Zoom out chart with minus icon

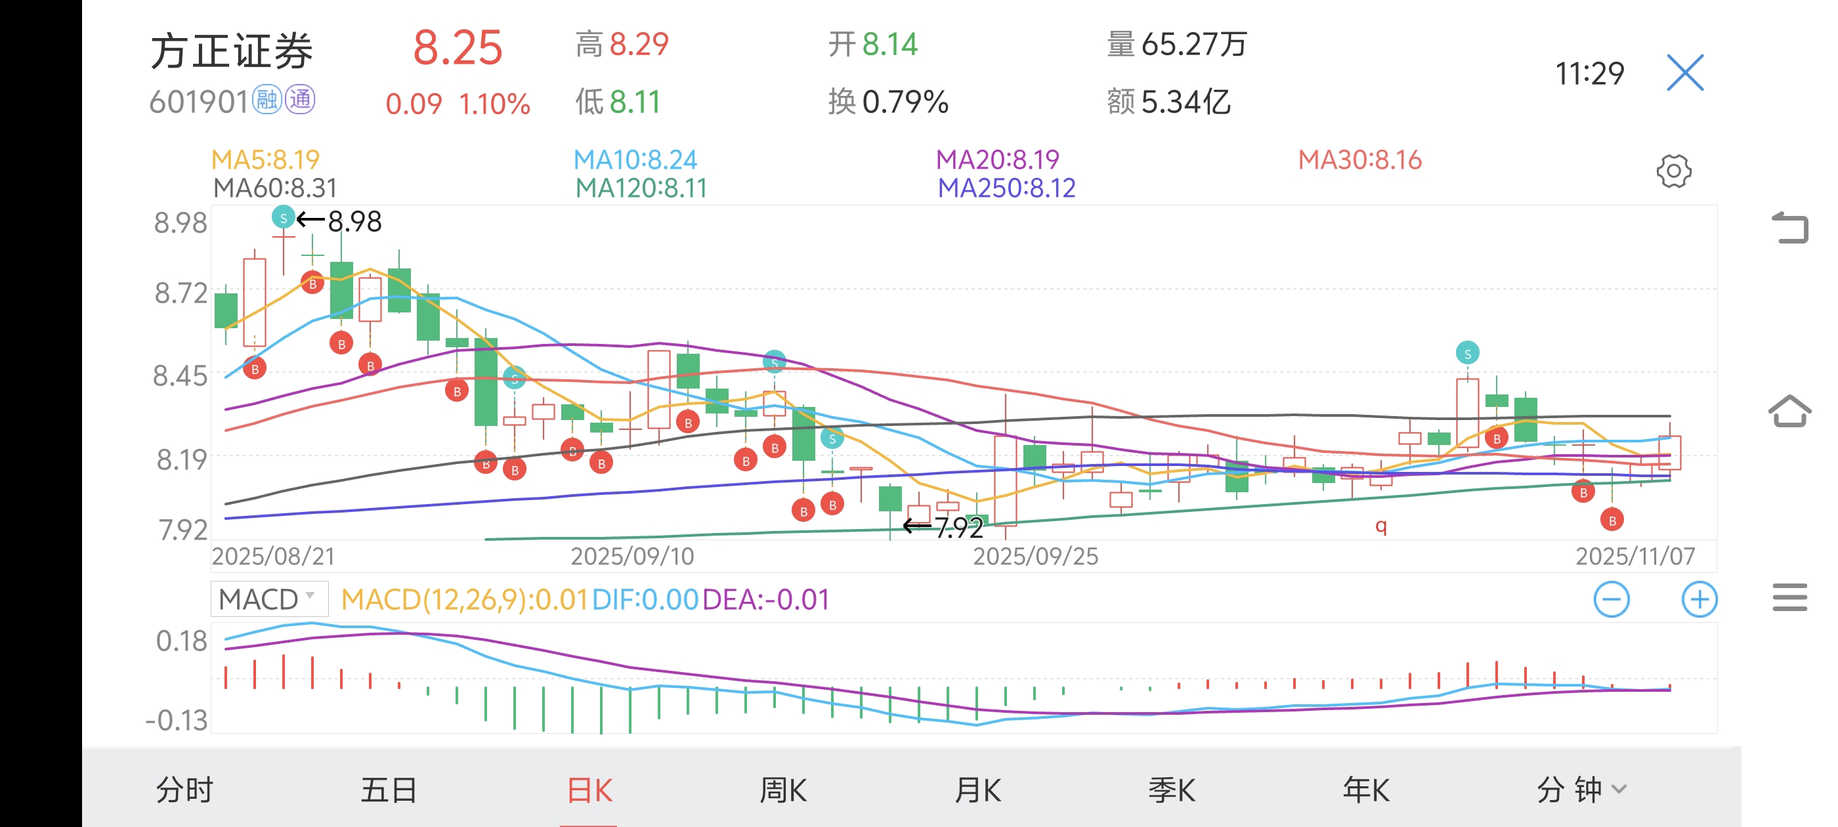coord(1611,599)
